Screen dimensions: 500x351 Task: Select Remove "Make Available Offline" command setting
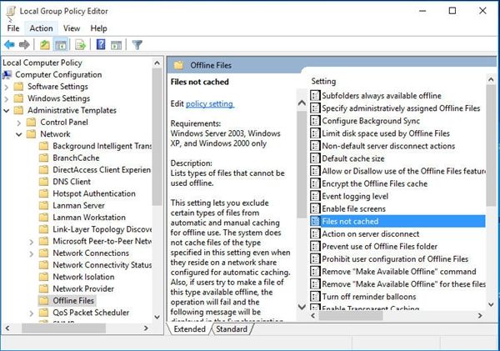tap(399, 271)
